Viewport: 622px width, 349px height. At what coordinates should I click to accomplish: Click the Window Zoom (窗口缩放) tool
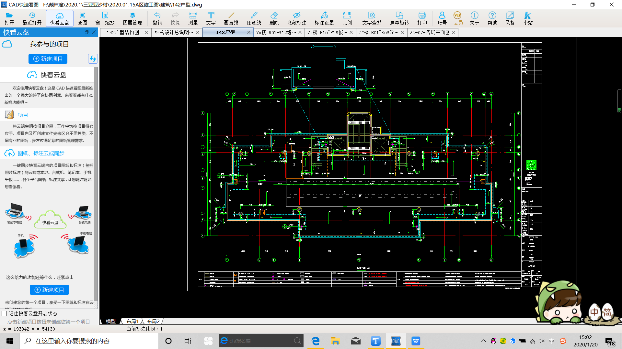tap(105, 18)
